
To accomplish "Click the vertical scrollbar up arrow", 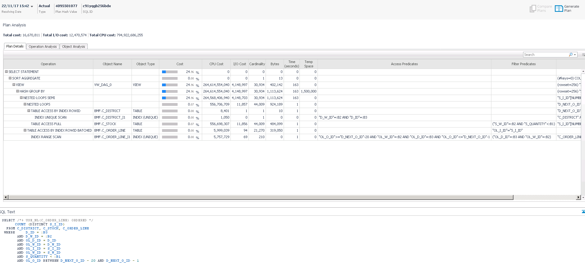I will pos(583,71).
